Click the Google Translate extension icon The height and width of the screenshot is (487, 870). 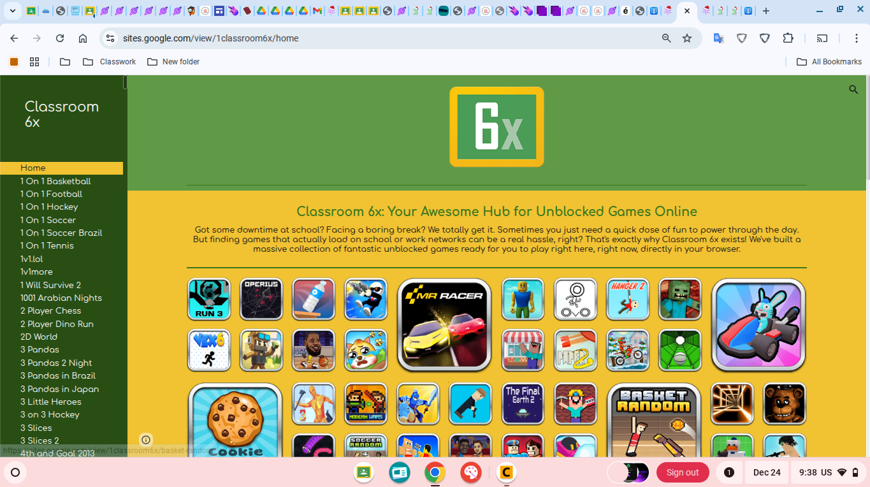point(718,38)
